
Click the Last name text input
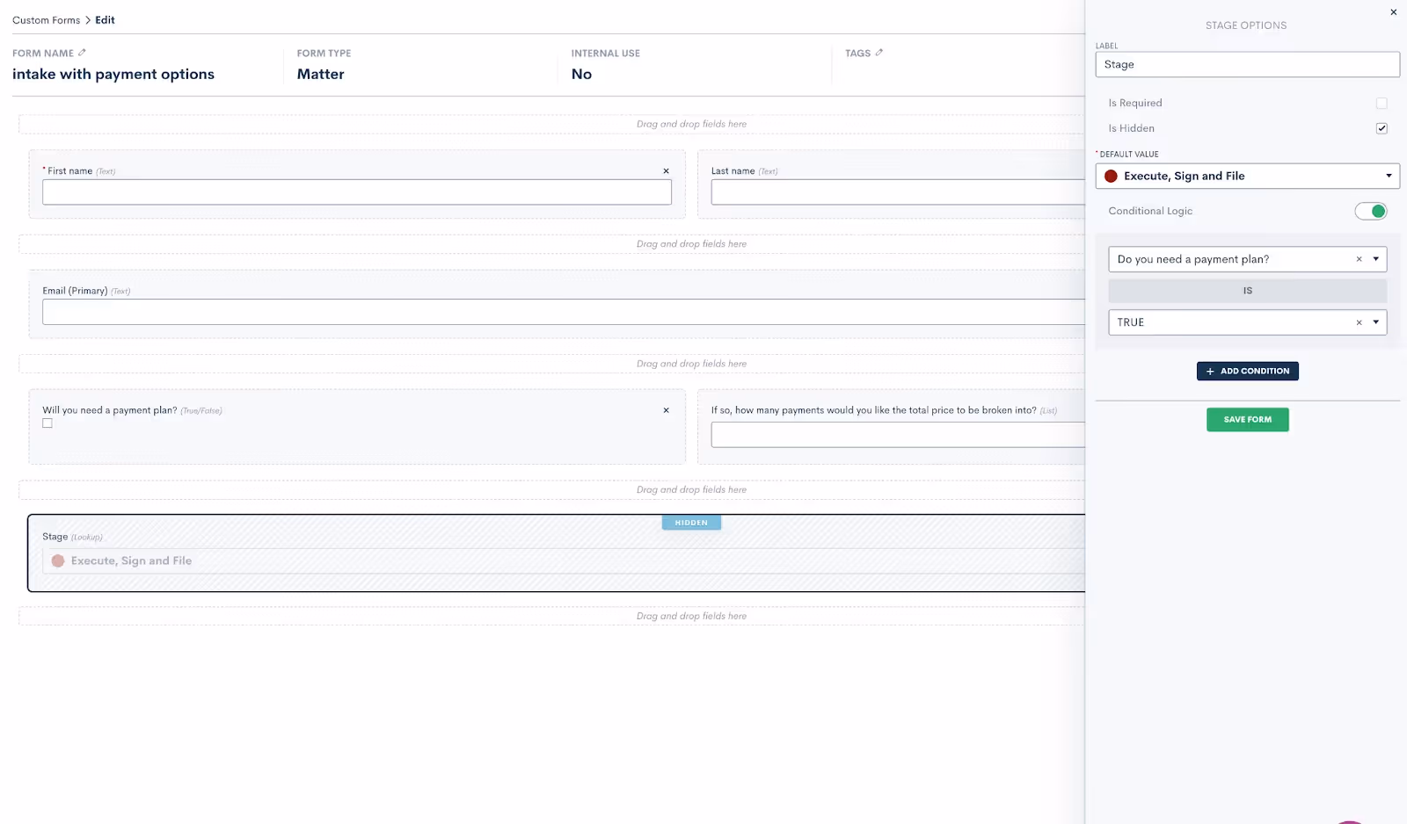pos(898,192)
